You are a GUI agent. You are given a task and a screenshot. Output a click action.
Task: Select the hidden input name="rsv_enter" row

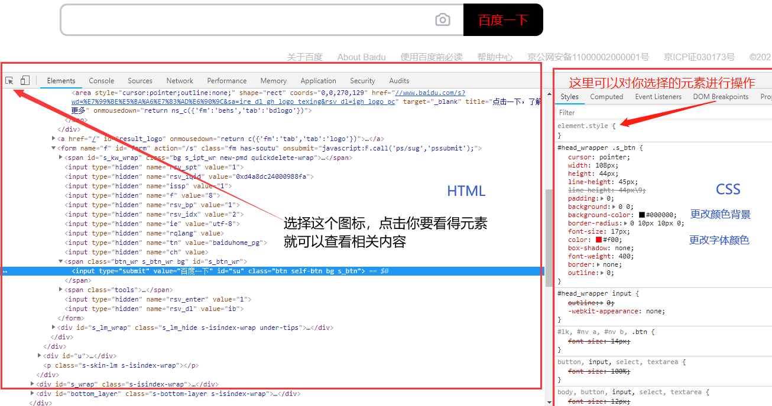[157, 299]
